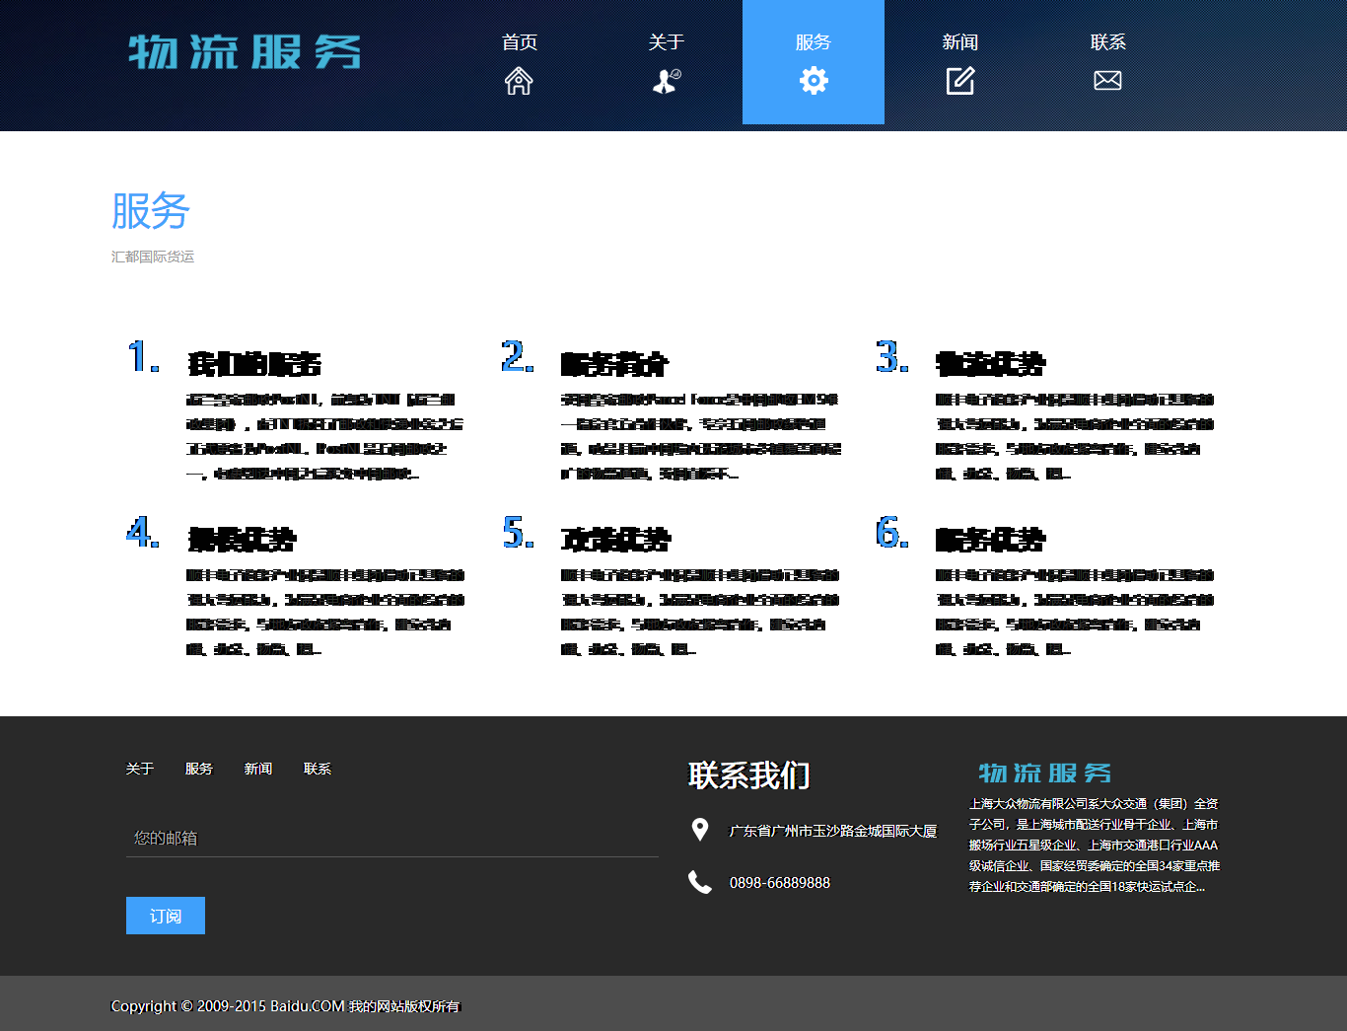
Task: Click the 订阅 subscribe button
Action: [166, 916]
